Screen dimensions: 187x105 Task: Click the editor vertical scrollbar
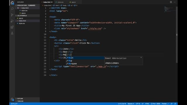(177, 34)
